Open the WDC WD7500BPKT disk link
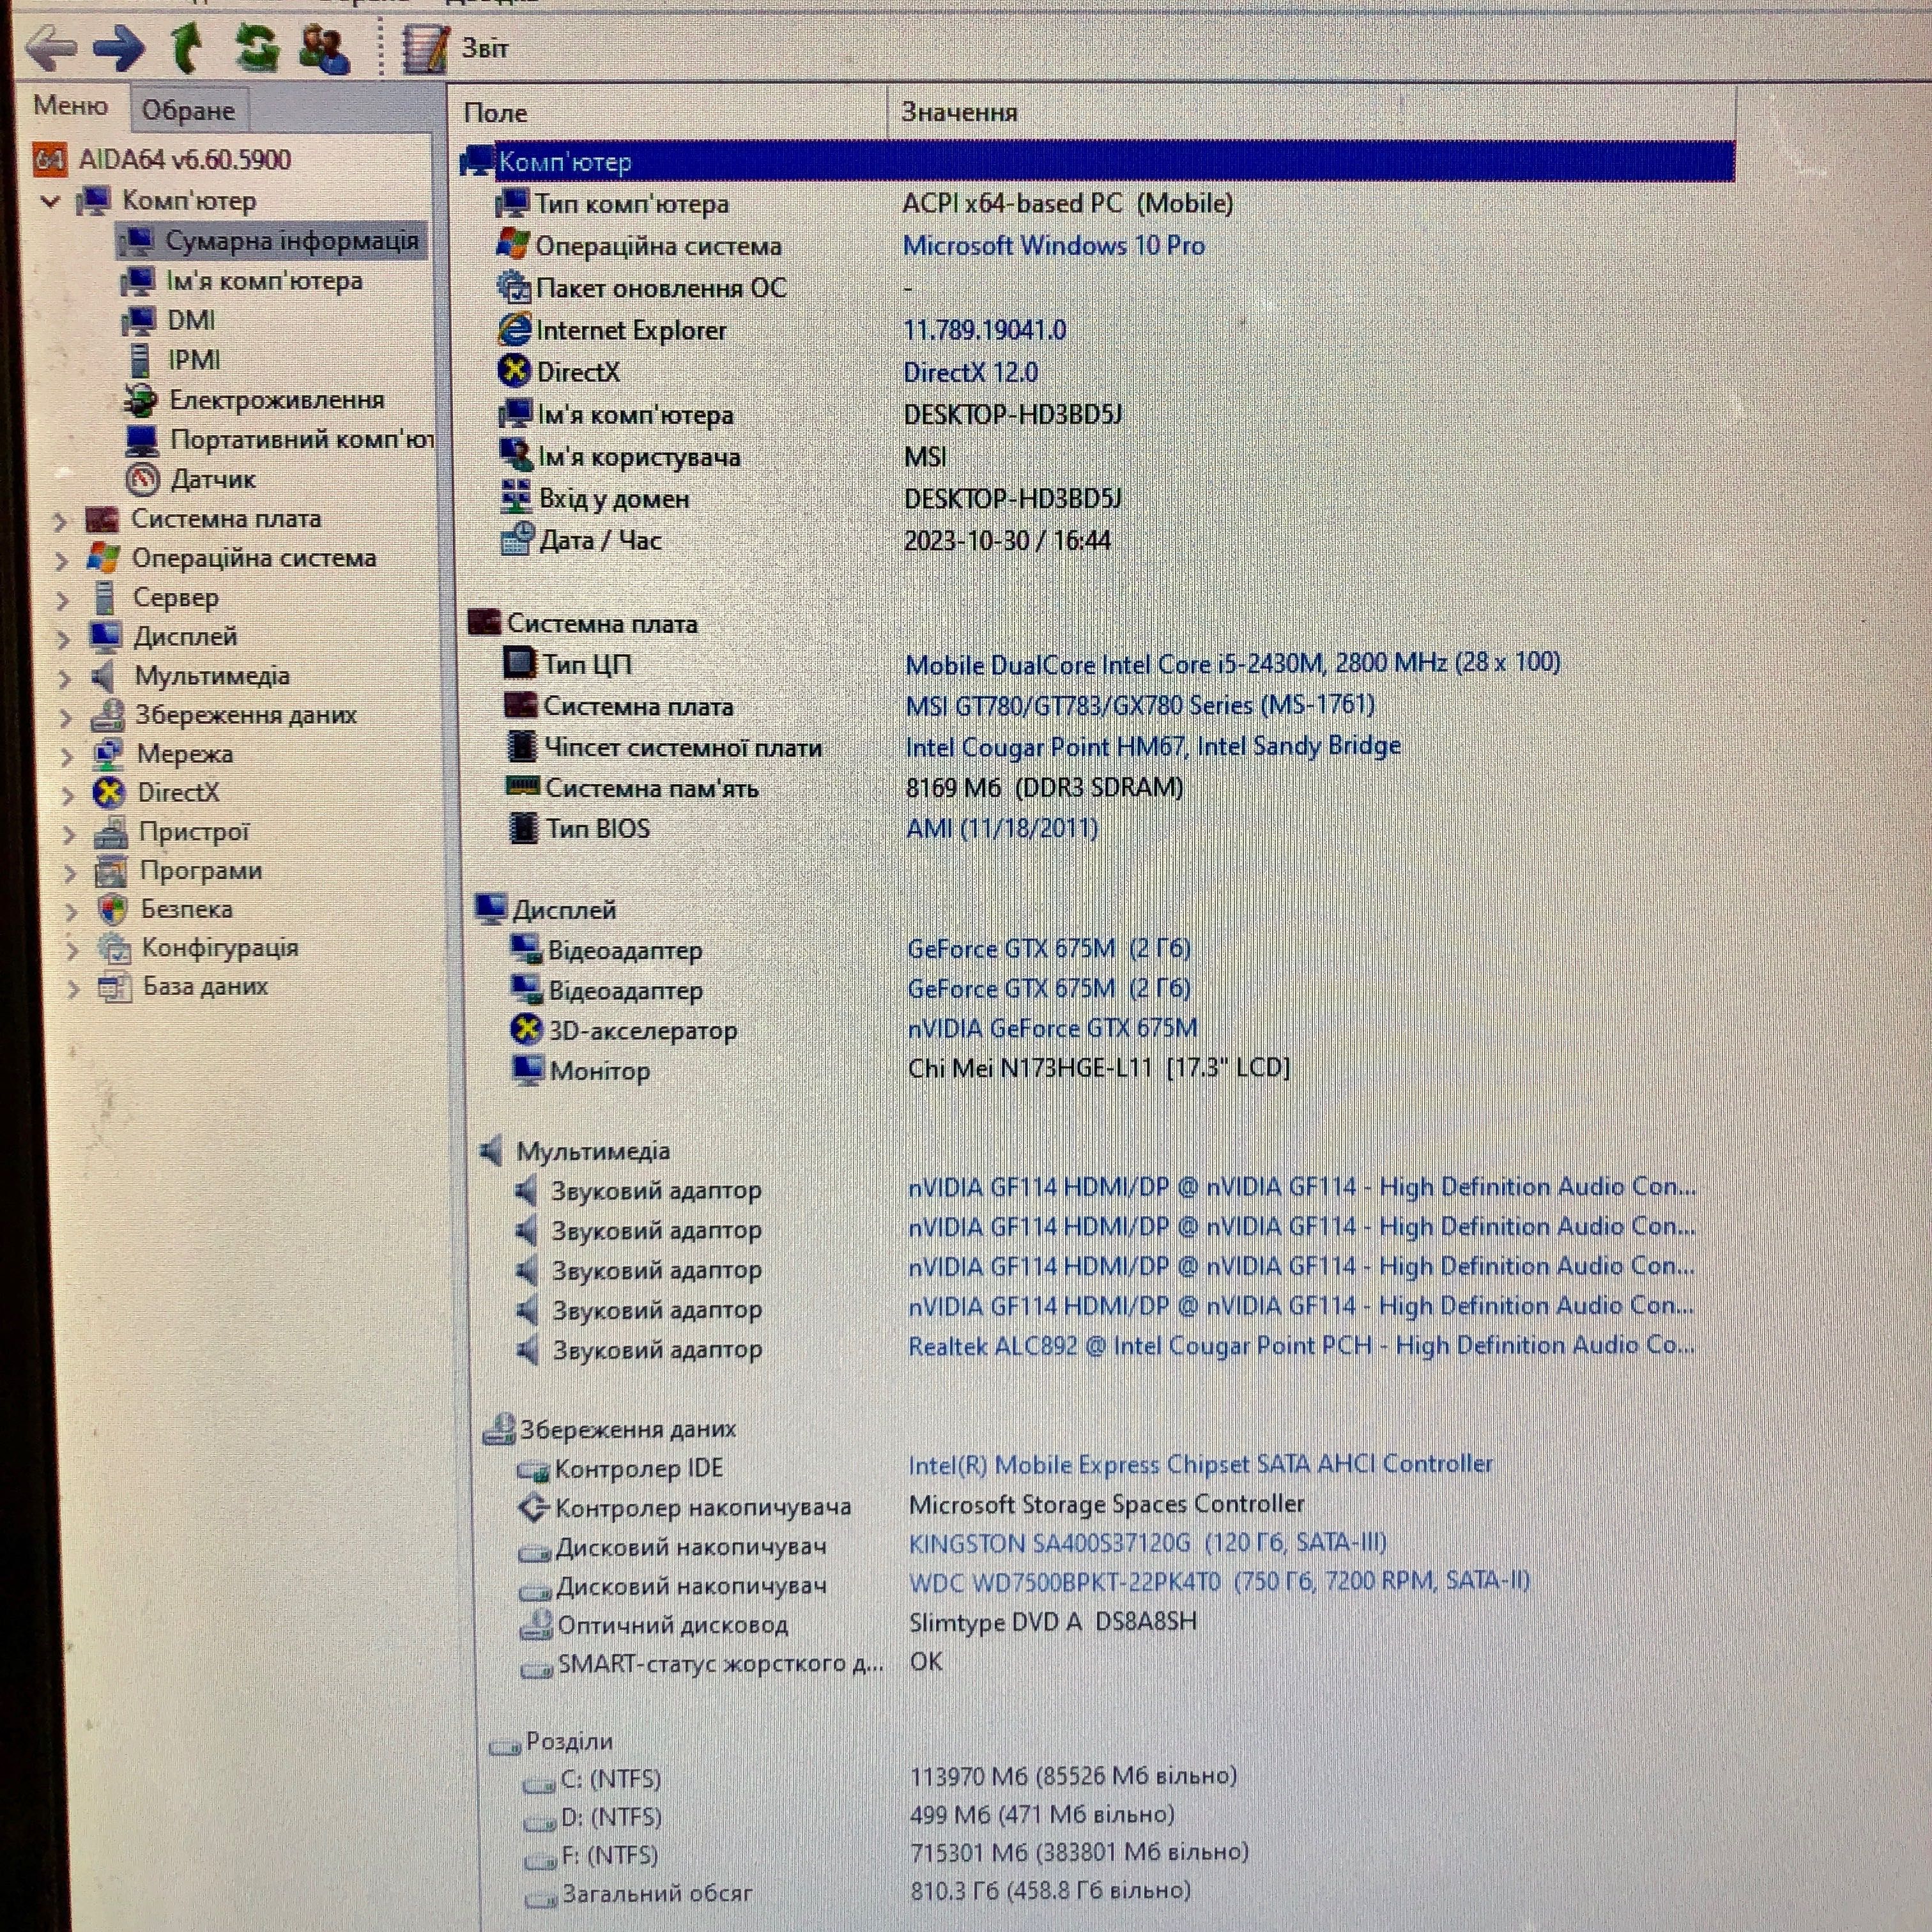1932x1932 pixels. click(1220, 1581)
